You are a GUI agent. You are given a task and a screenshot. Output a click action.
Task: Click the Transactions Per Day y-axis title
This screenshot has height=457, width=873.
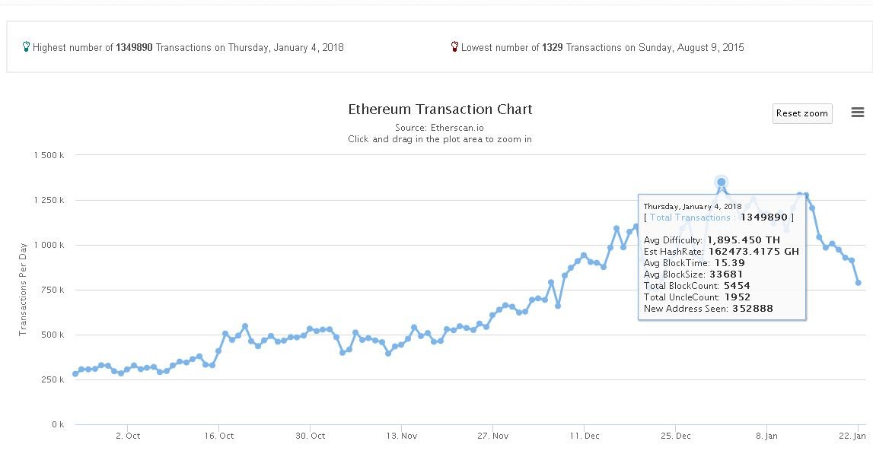click(24, 290)
